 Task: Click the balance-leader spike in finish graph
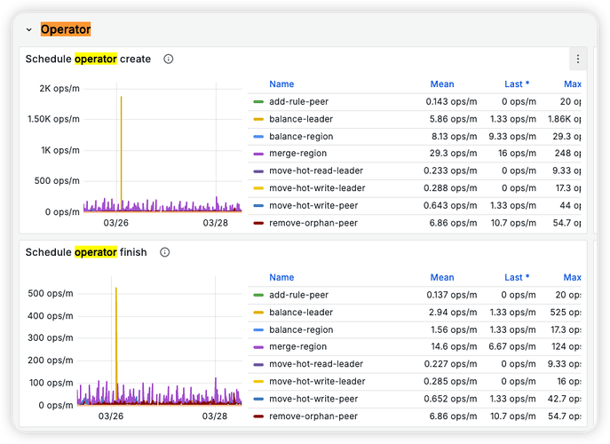(x=116, y=343)
